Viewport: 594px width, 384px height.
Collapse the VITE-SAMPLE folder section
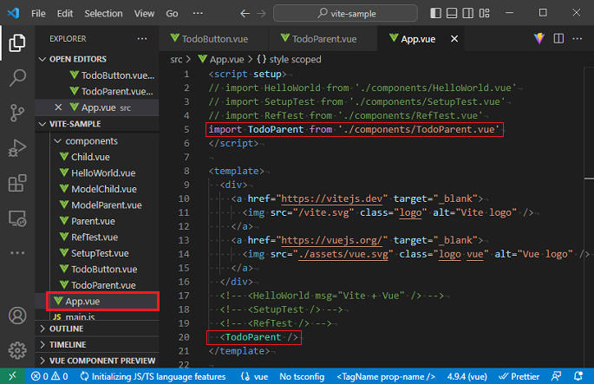(42, 124)
